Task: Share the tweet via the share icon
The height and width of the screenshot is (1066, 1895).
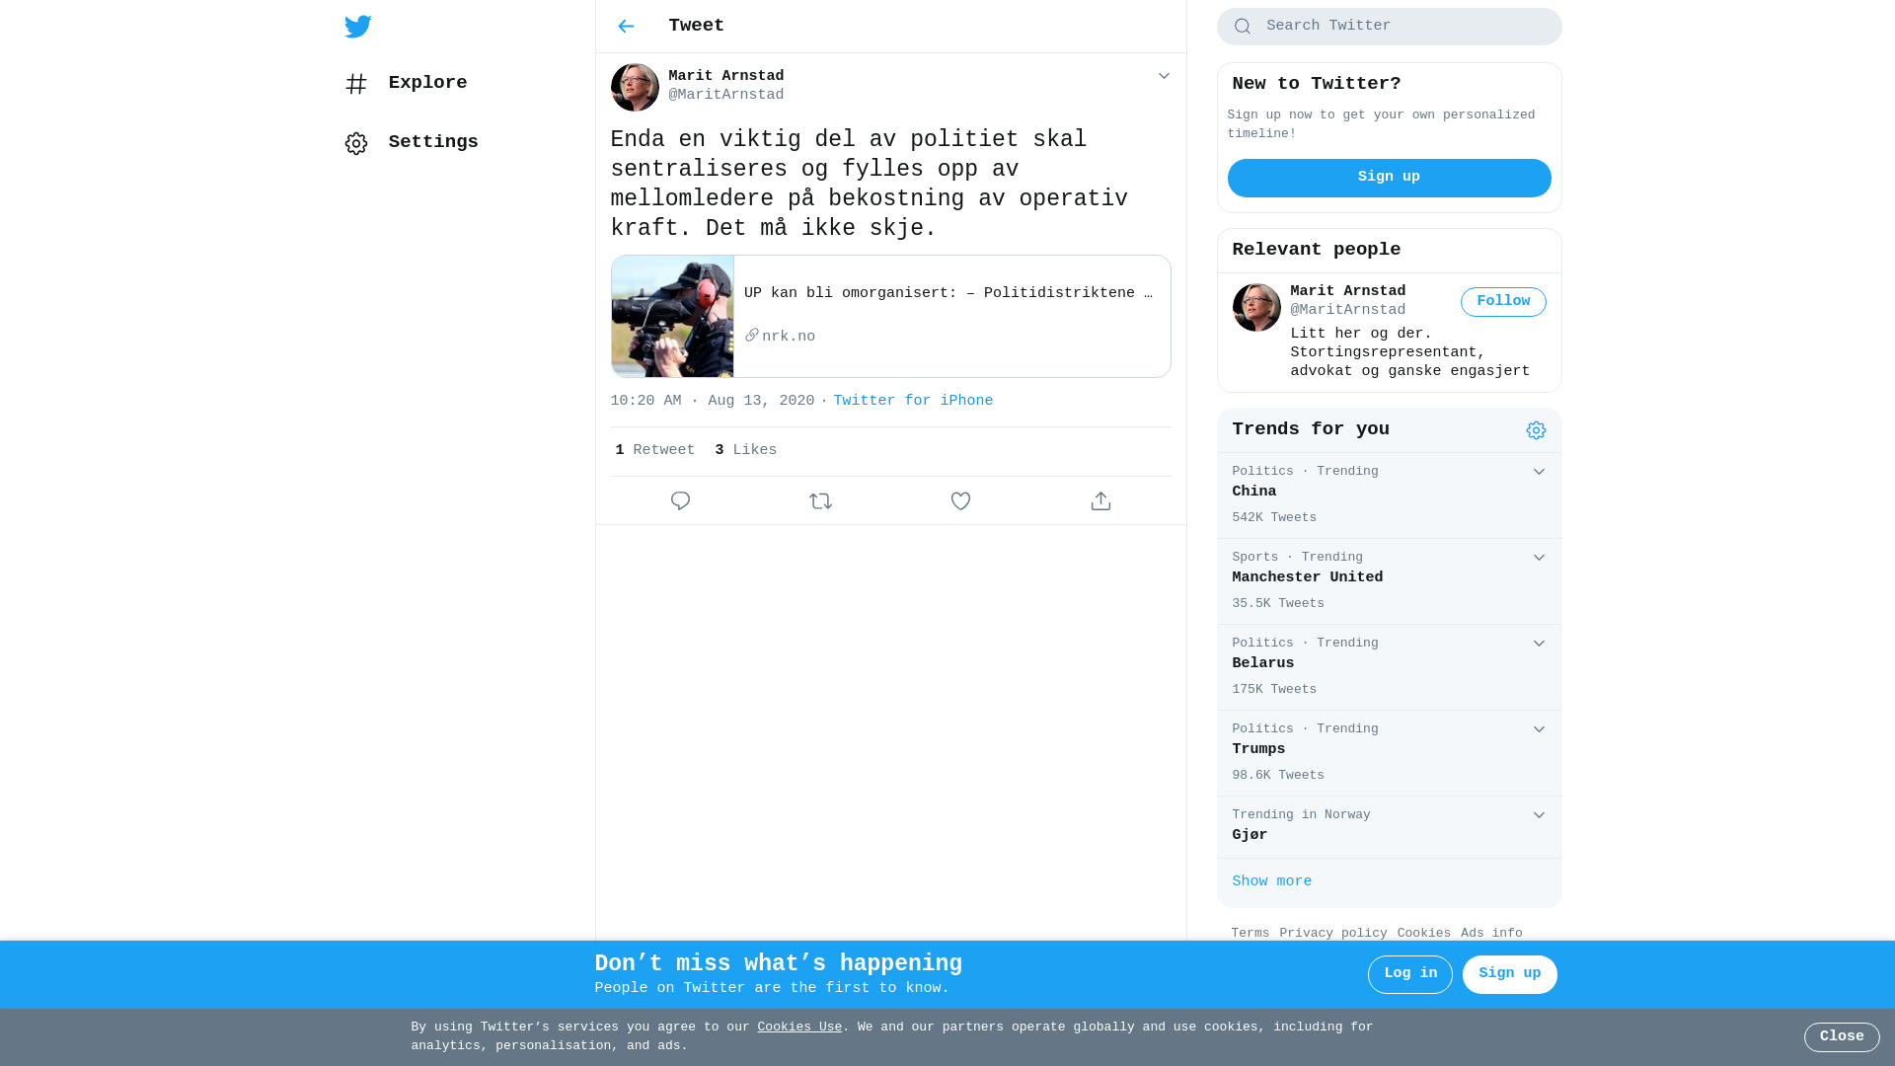Action: coord(1100,501)
